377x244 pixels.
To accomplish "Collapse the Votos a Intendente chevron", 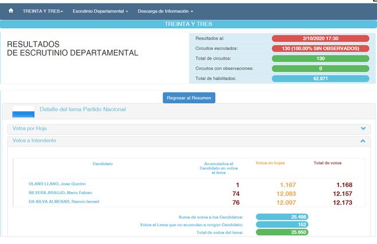I will [363, 141].
